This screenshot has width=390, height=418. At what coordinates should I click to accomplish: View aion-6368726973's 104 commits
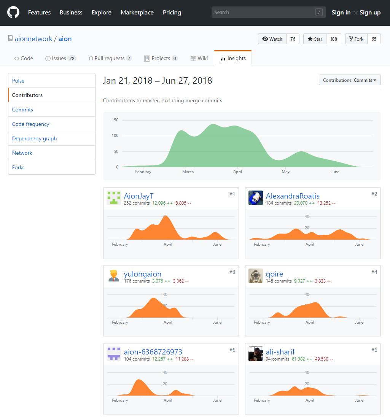(x=137, y=359)
